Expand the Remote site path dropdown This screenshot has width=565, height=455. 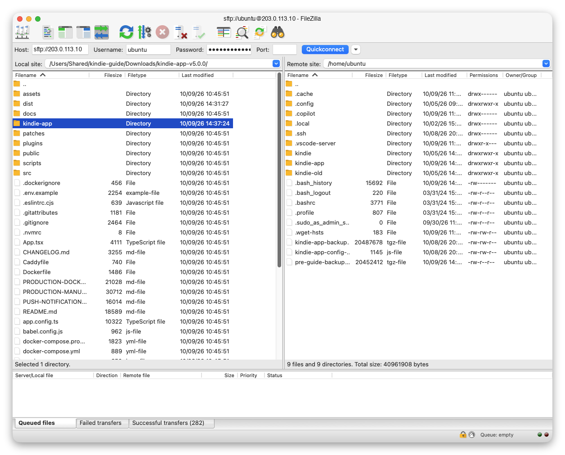[x=546, y=63]
